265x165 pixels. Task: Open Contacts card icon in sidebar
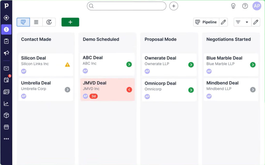coord(6,92)
